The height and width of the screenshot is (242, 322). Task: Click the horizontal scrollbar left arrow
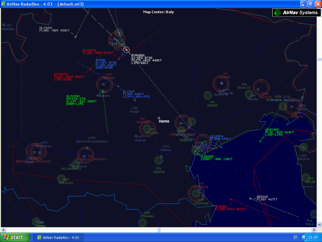click(x=3, y=230)
